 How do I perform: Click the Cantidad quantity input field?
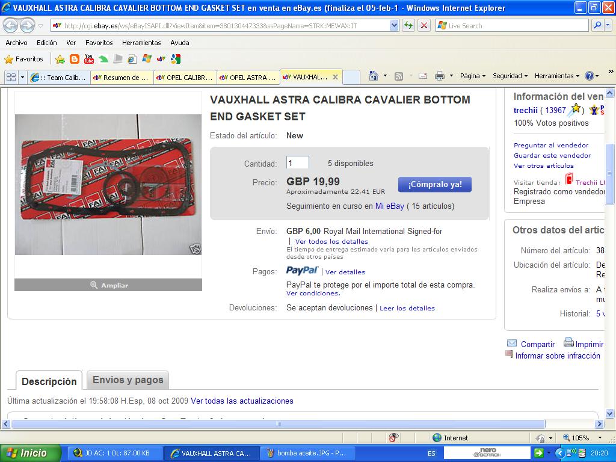tap(297, 162)
